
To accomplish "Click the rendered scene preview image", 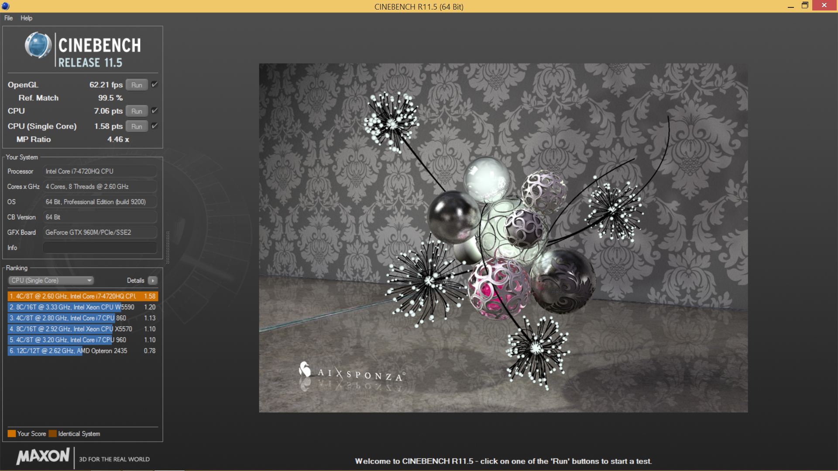I will pyautogui.click(x=503, y=238).
